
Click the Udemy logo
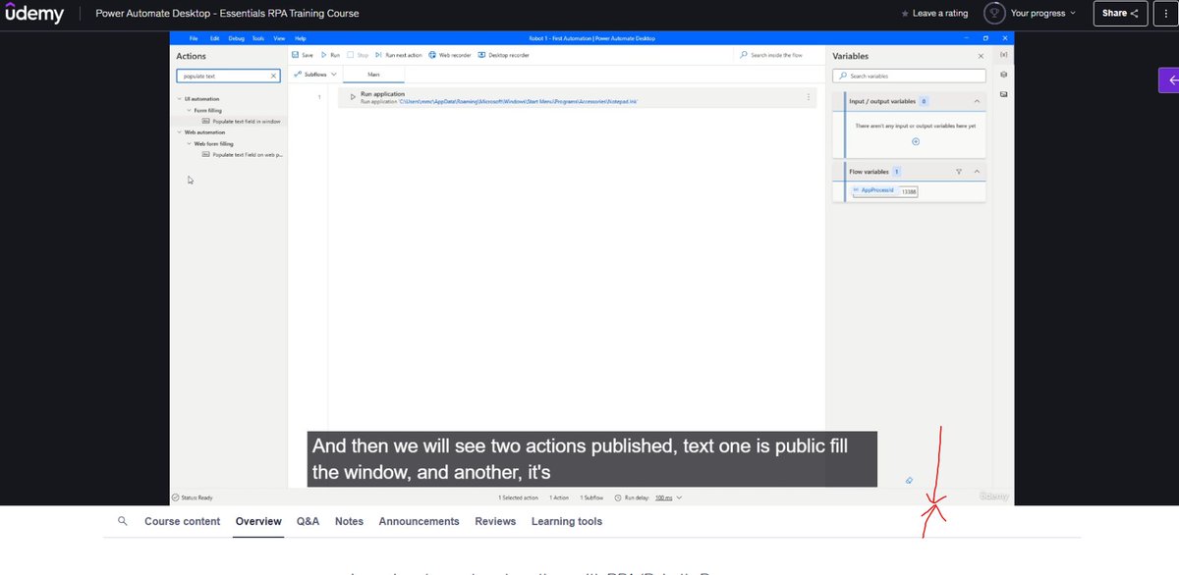(x=34, y=14)
